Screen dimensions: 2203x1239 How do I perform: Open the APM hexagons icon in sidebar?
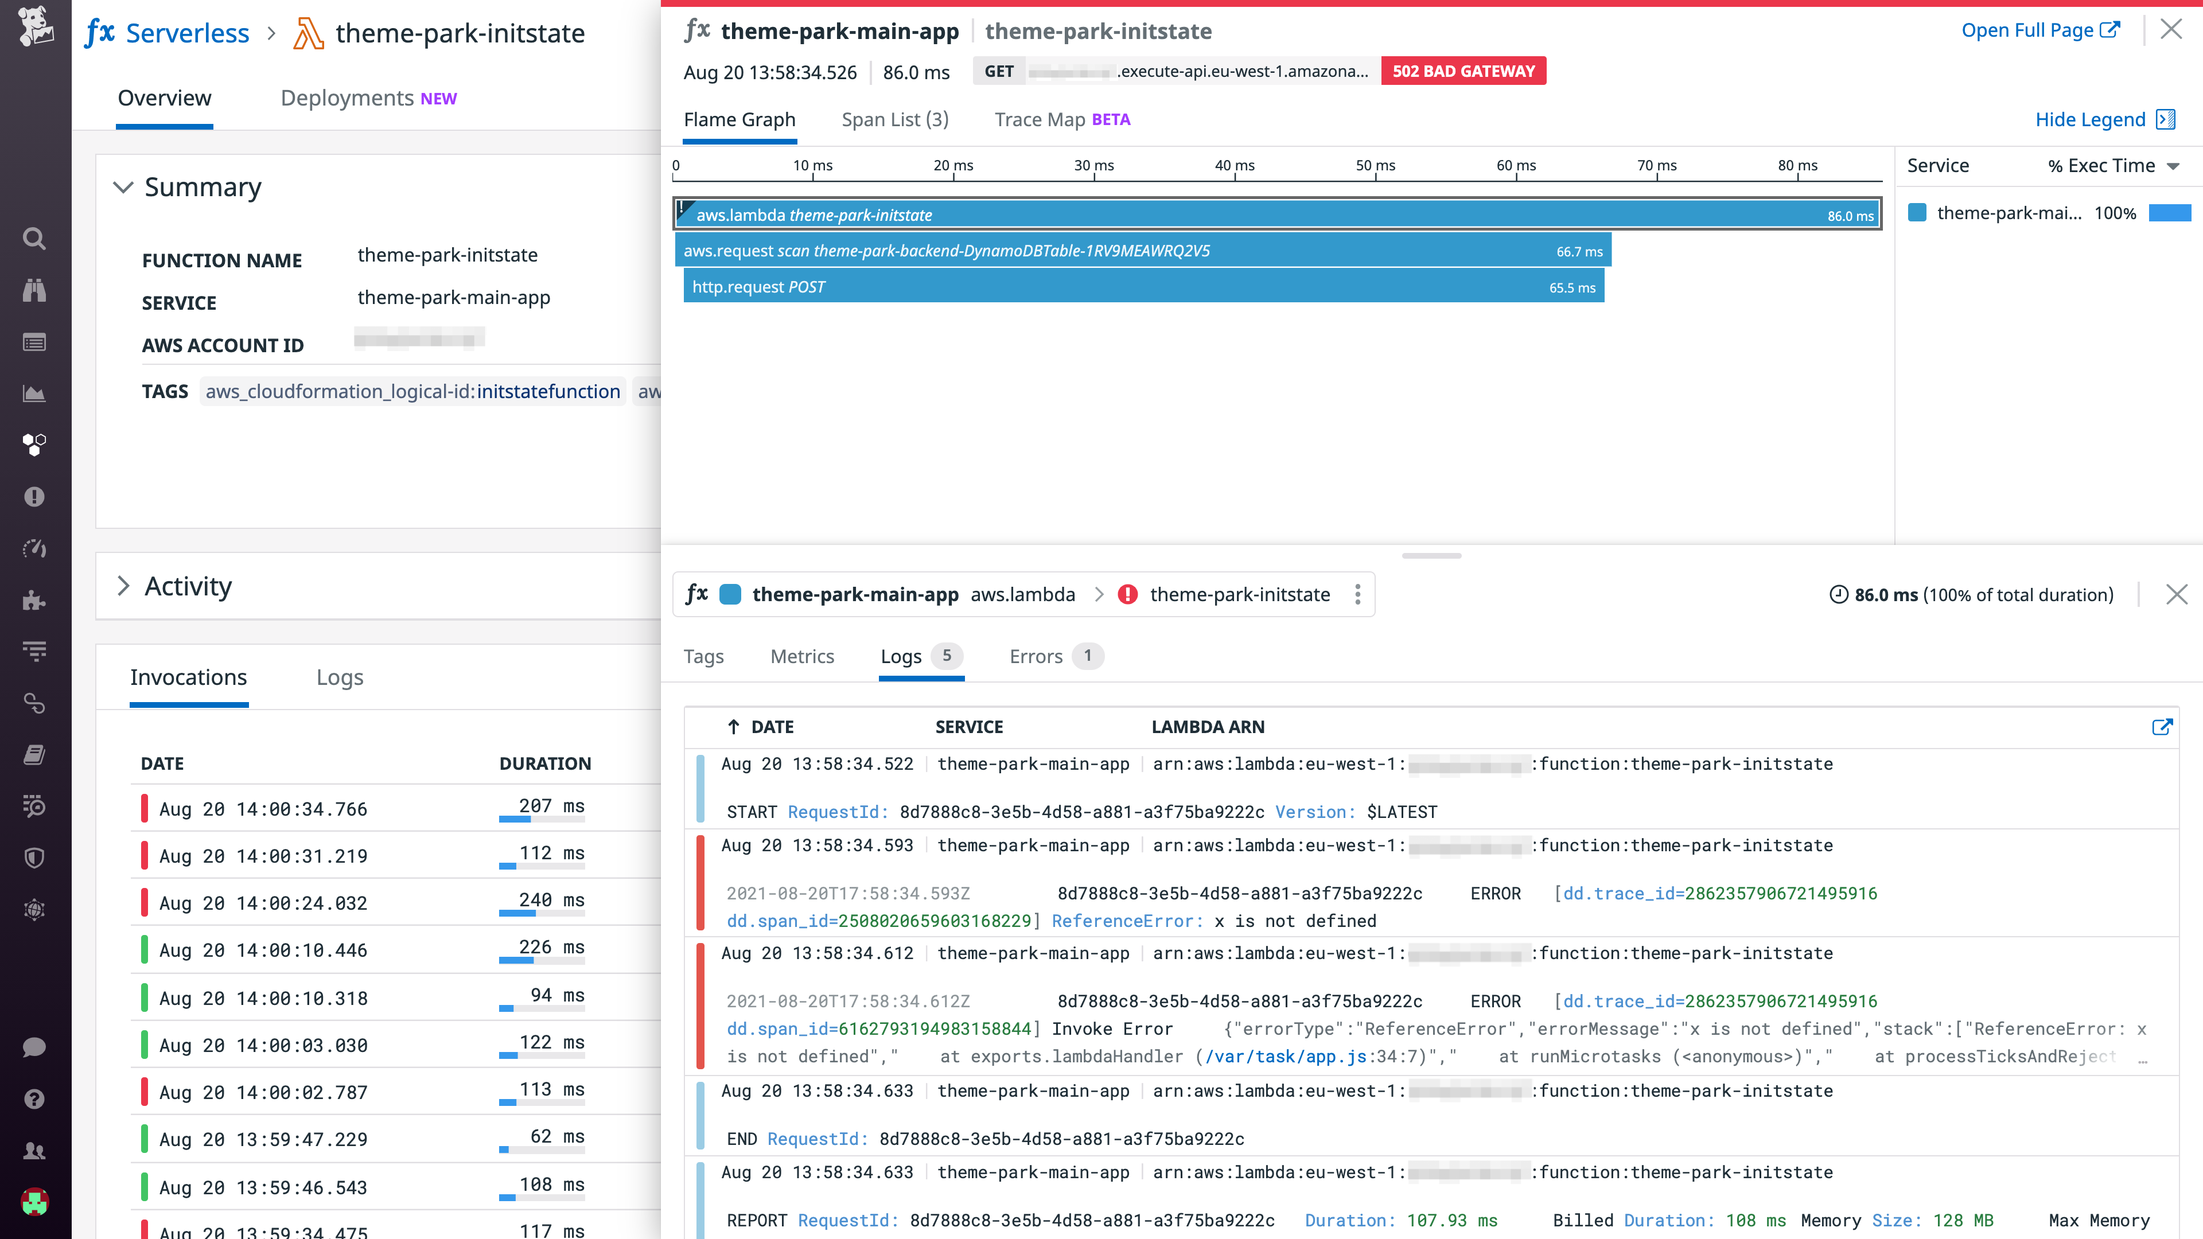click(34, 445)
